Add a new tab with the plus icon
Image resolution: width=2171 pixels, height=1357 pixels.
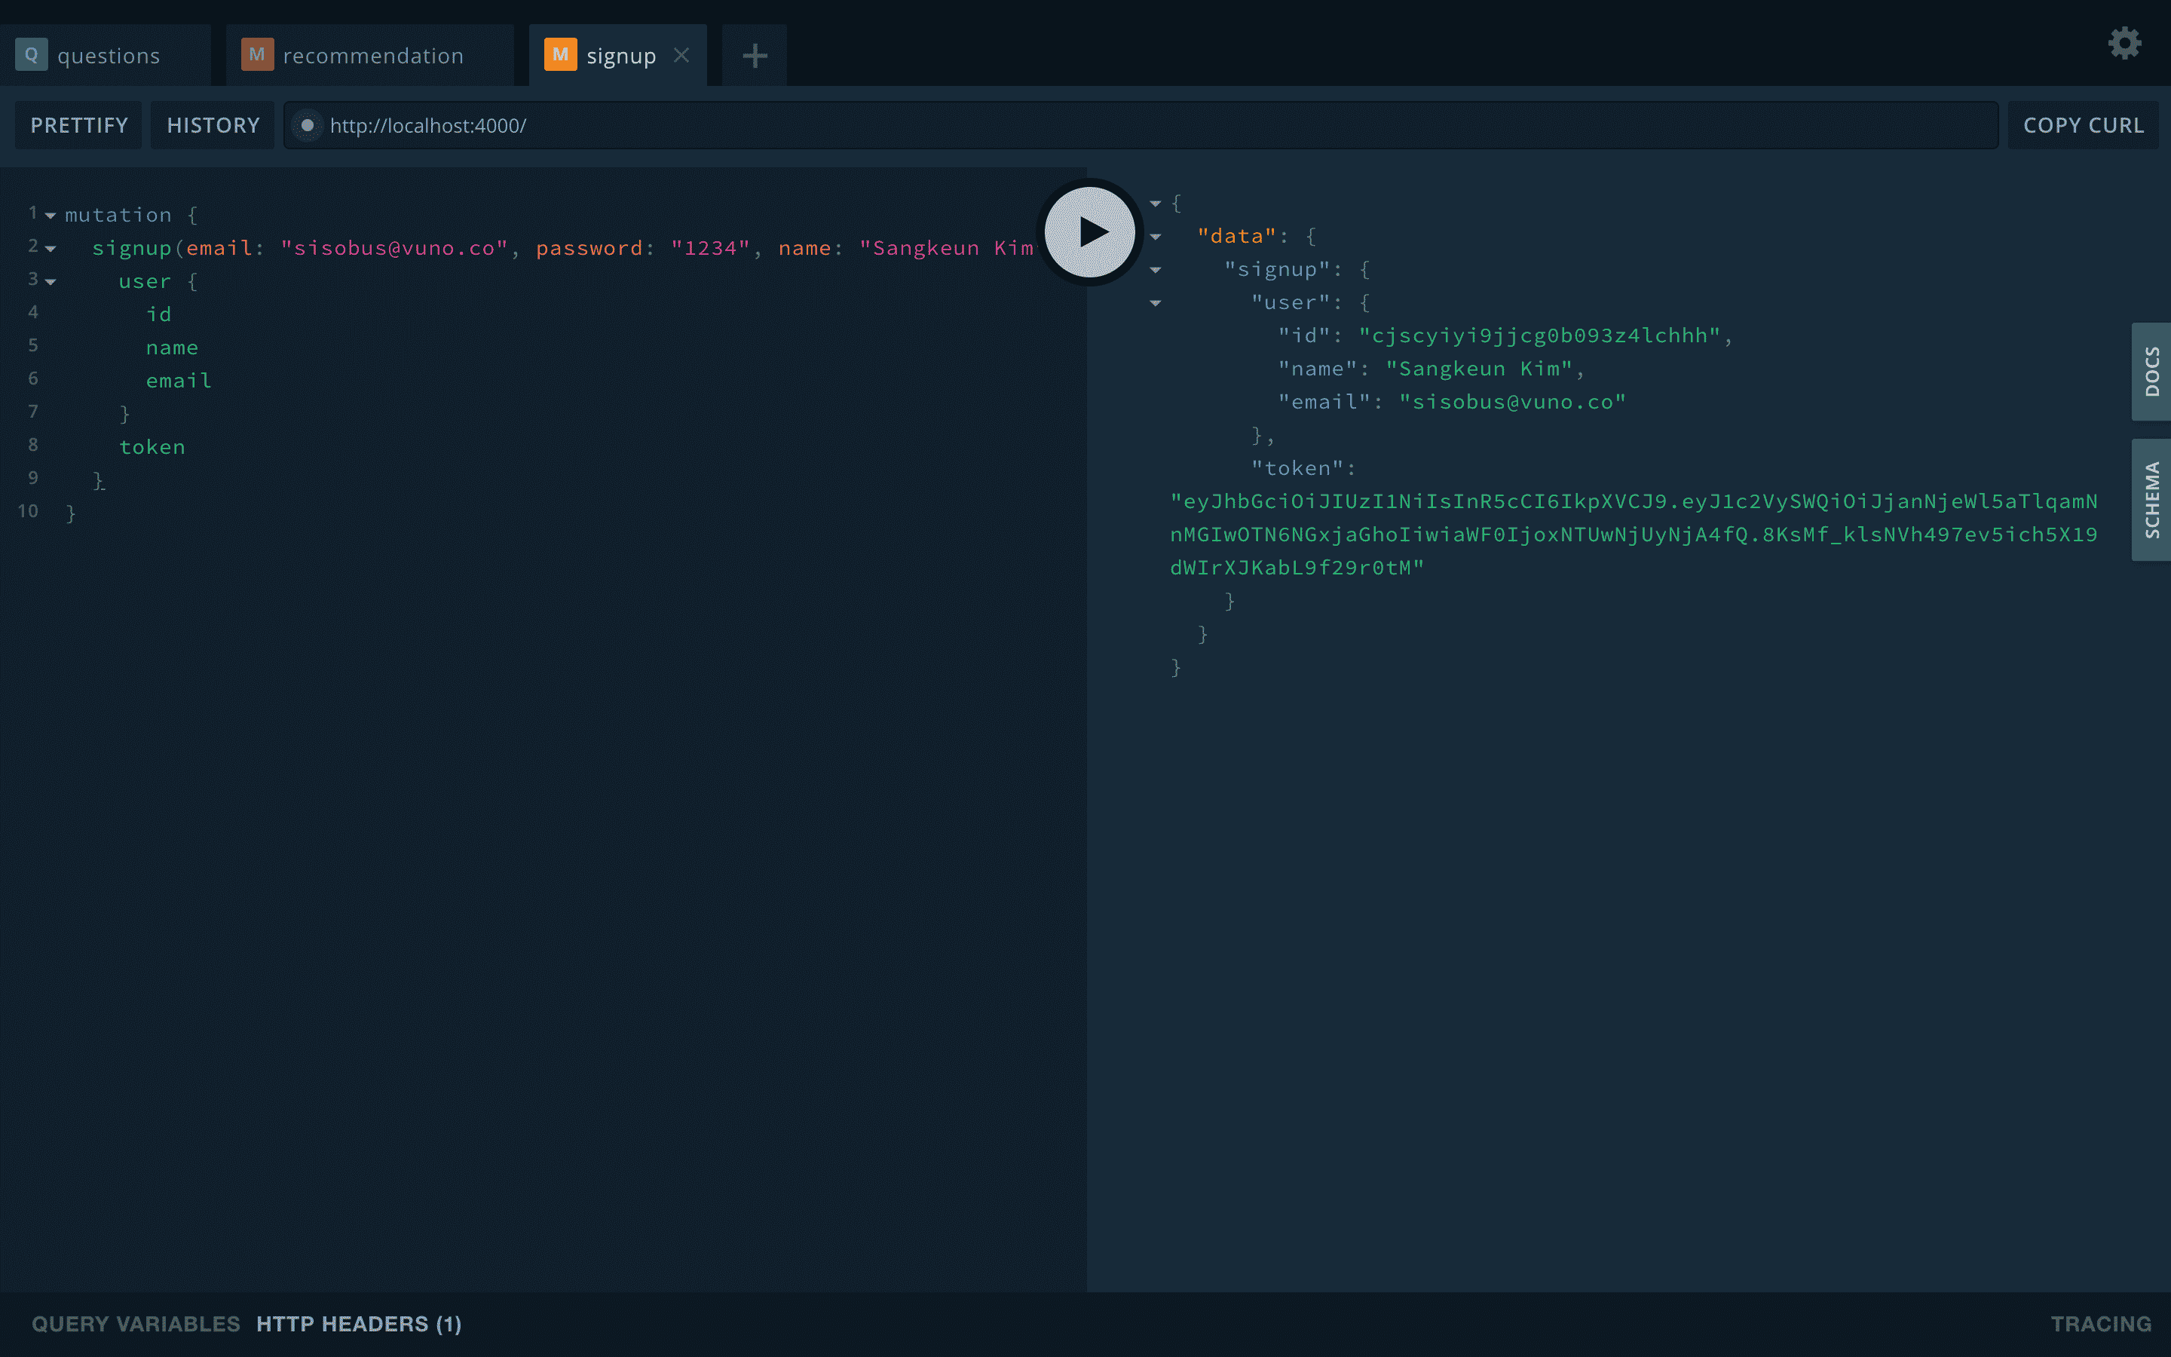755,56
